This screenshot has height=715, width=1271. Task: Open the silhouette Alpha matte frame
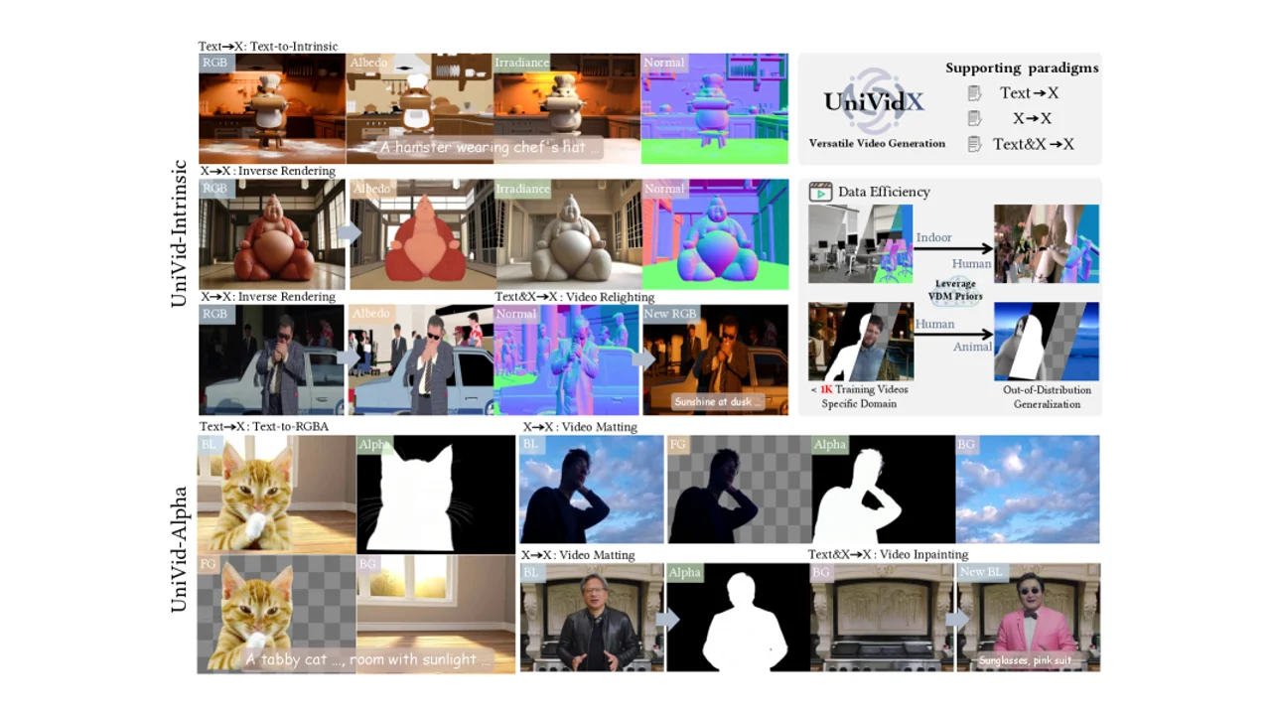(884, 490)
